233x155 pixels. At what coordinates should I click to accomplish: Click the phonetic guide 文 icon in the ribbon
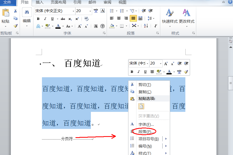(96, 11)
